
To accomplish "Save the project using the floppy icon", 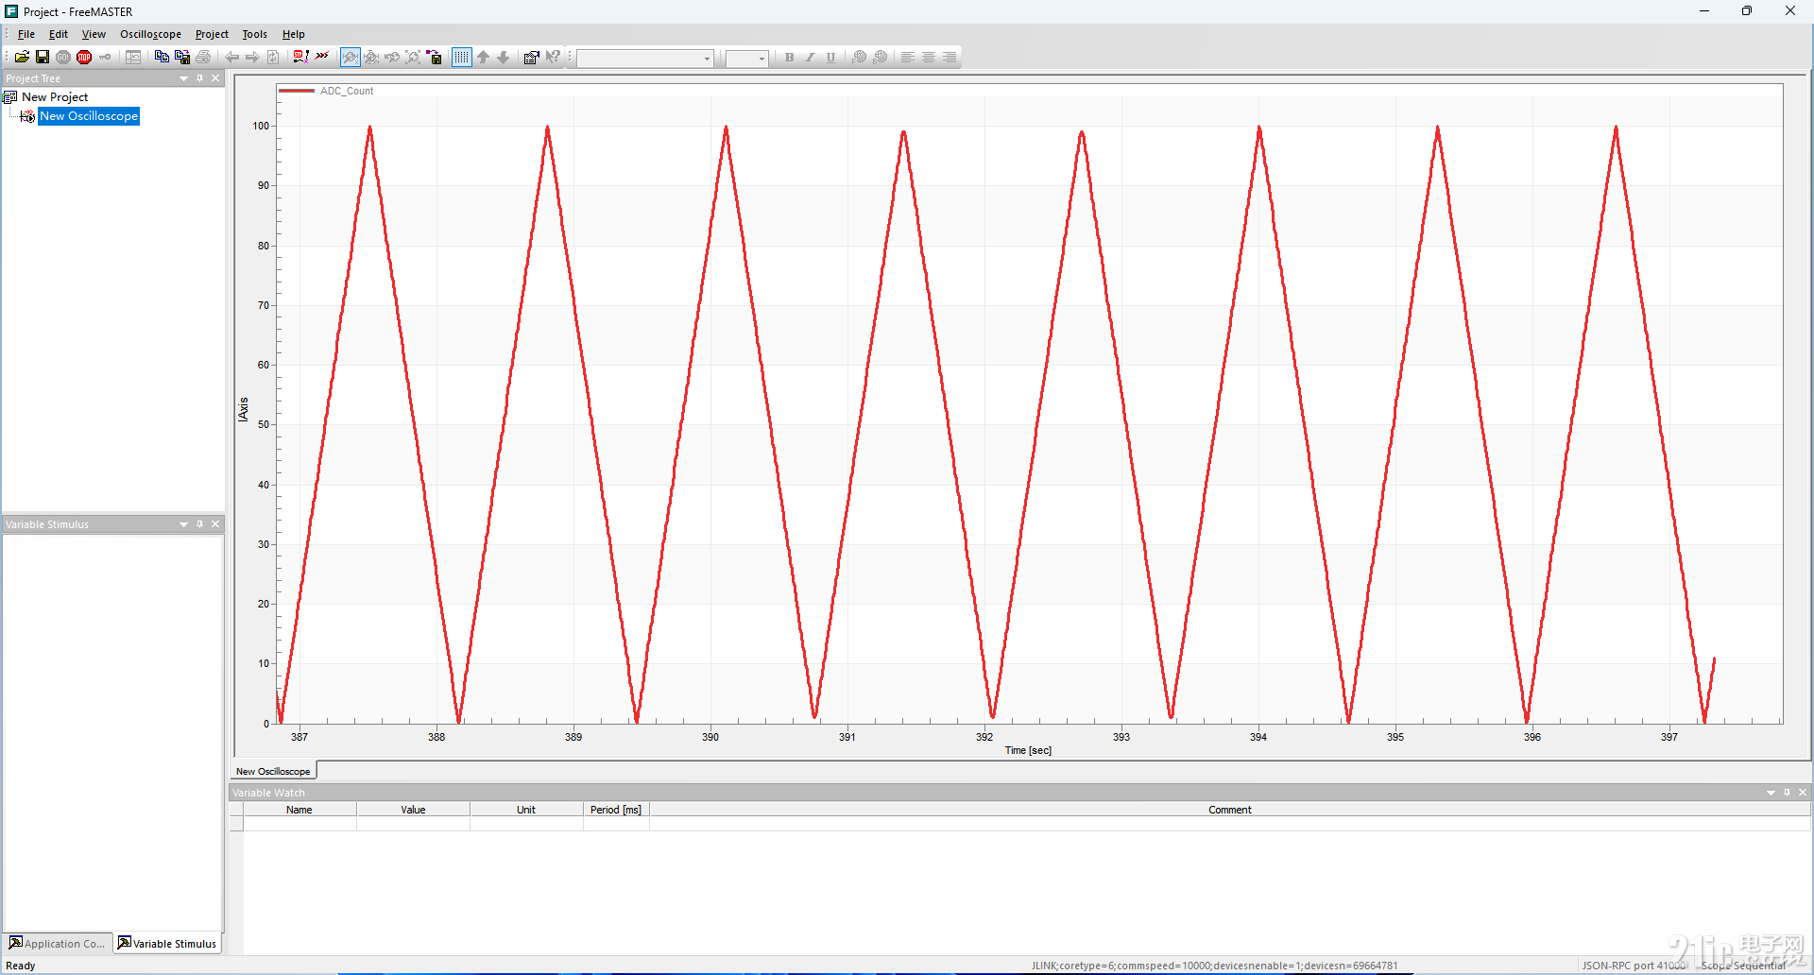I will [x=43, y=58].
